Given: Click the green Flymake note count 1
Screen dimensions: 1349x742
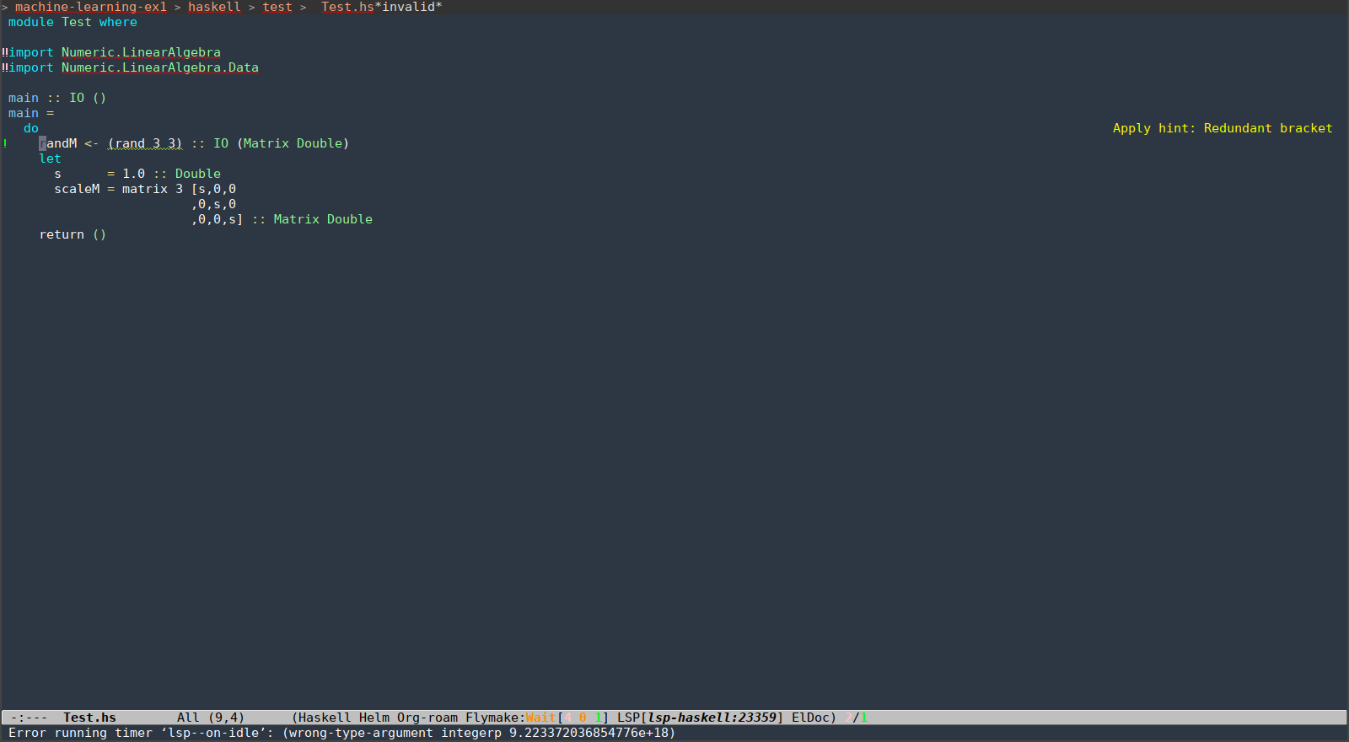Looking at the screenshot, I should click(x=598, y=718).
